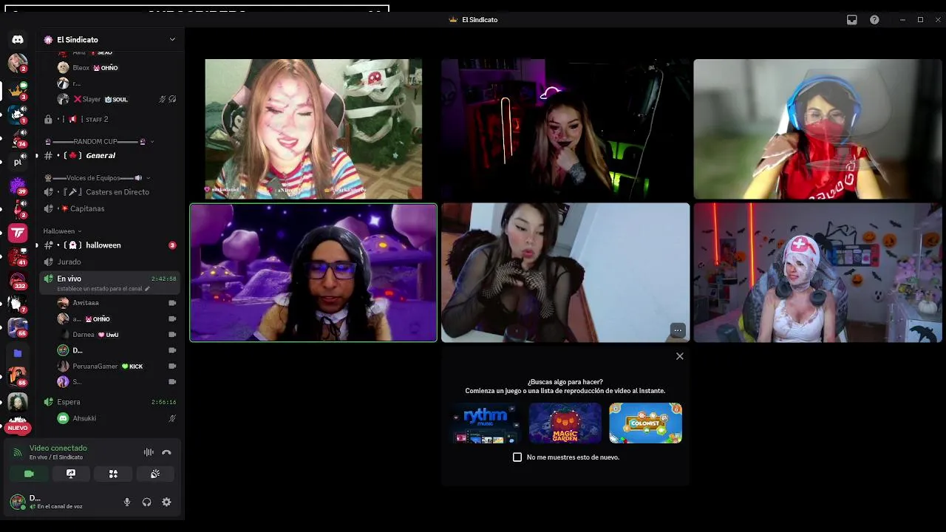Collapse the Halloween category
This screenshot has height=532, width=946.
click(62, 231)
